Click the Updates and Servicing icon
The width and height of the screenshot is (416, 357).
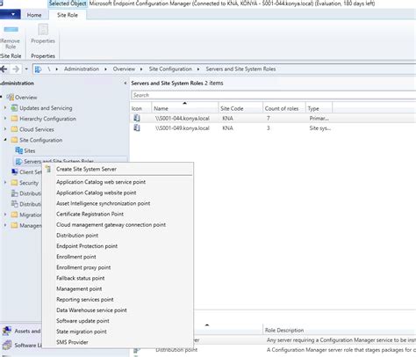tap(14, 108)
